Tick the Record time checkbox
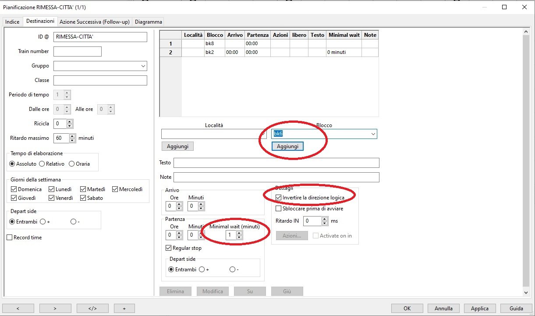 [10, 238]
